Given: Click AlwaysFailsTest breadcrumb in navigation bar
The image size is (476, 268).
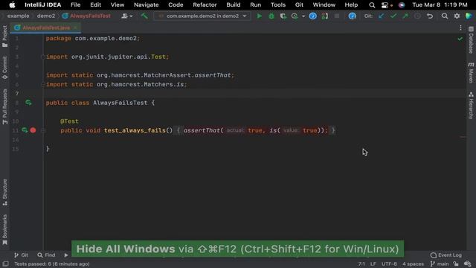Looking at the screenshot, I should point(87,16).
